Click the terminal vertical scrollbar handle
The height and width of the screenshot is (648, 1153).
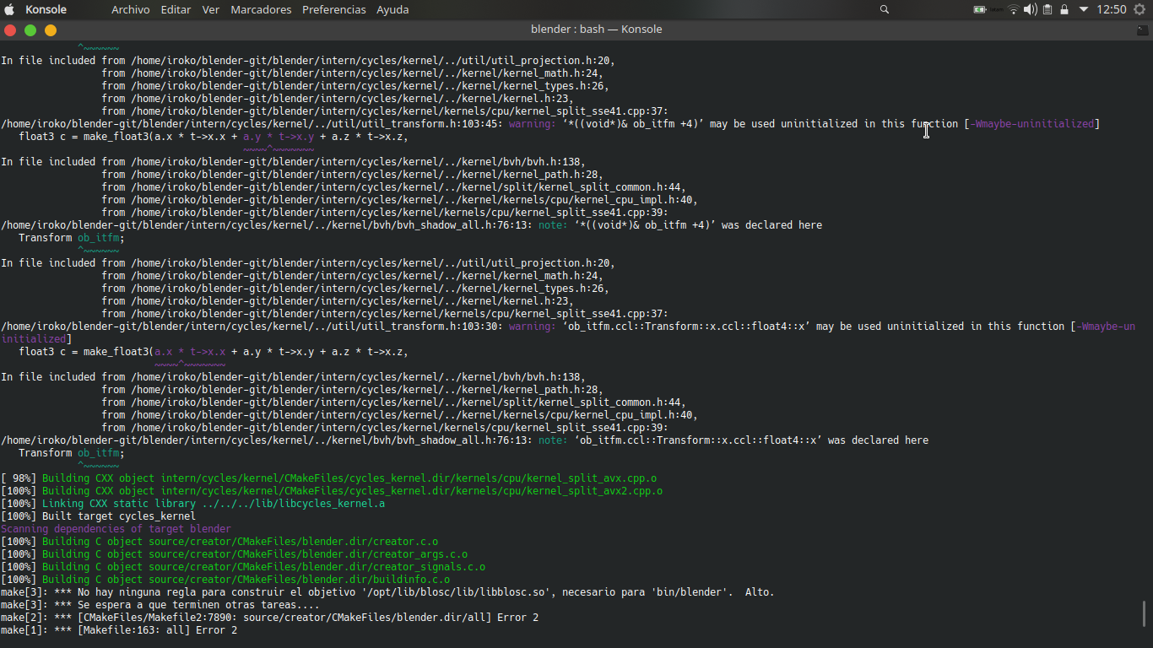point(1145,614)
